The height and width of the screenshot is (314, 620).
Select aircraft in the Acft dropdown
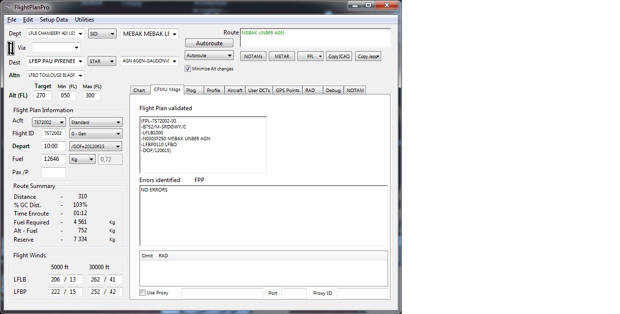click(x=49, y=122)
